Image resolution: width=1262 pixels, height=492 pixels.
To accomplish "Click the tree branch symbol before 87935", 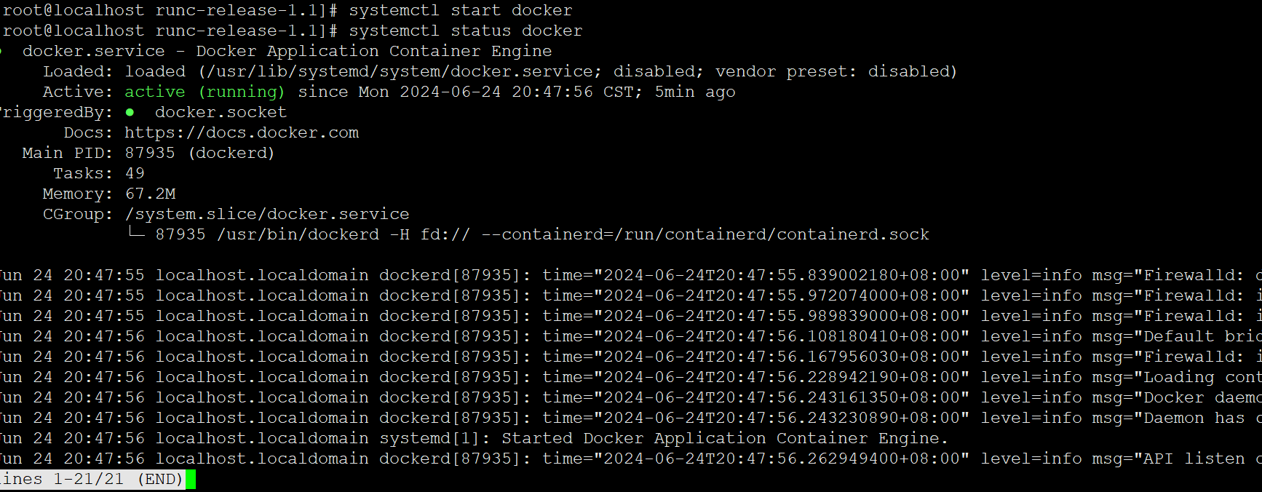I will (x=136, y=233).
